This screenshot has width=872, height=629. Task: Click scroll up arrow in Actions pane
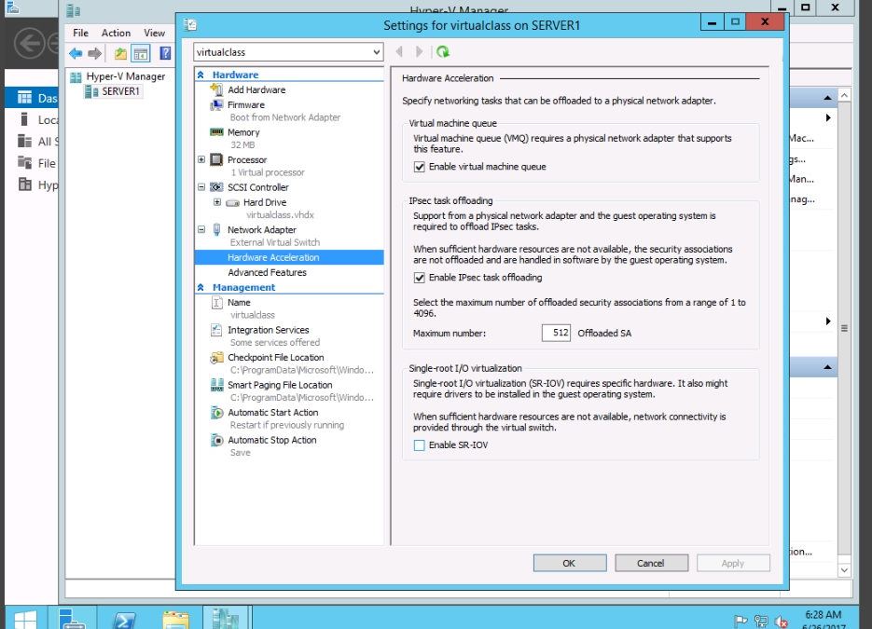[x=844, y=96]
